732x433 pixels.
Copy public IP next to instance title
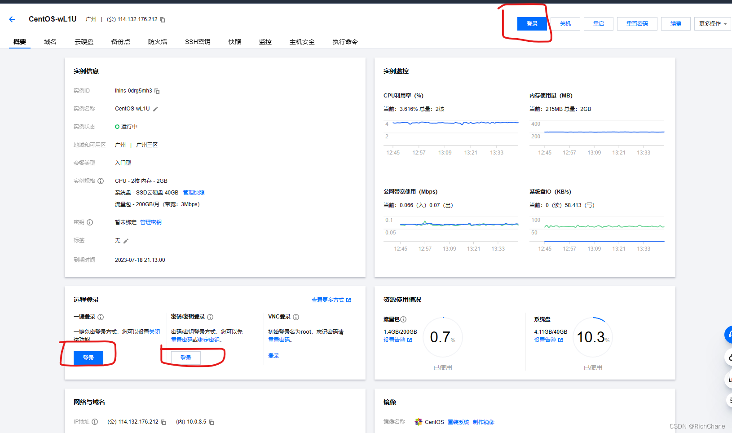pyautogui.click(x=163, y=20)
